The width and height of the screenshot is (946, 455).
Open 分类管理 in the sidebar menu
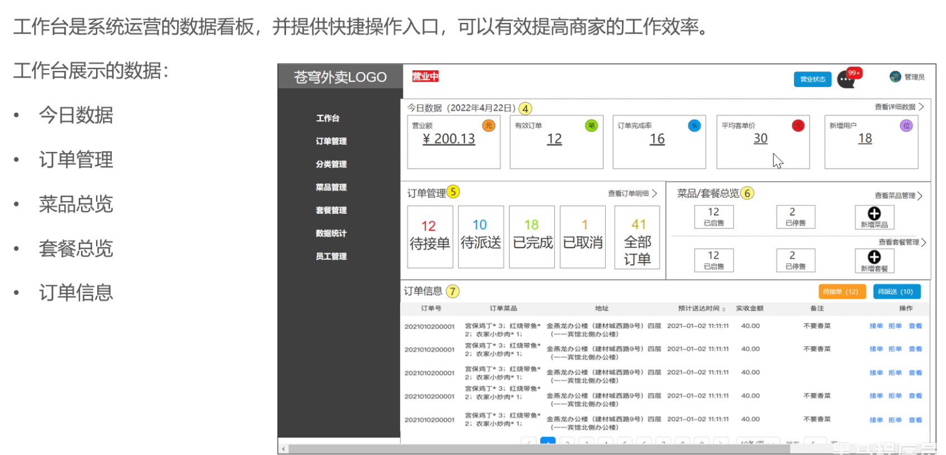(331, 164)
